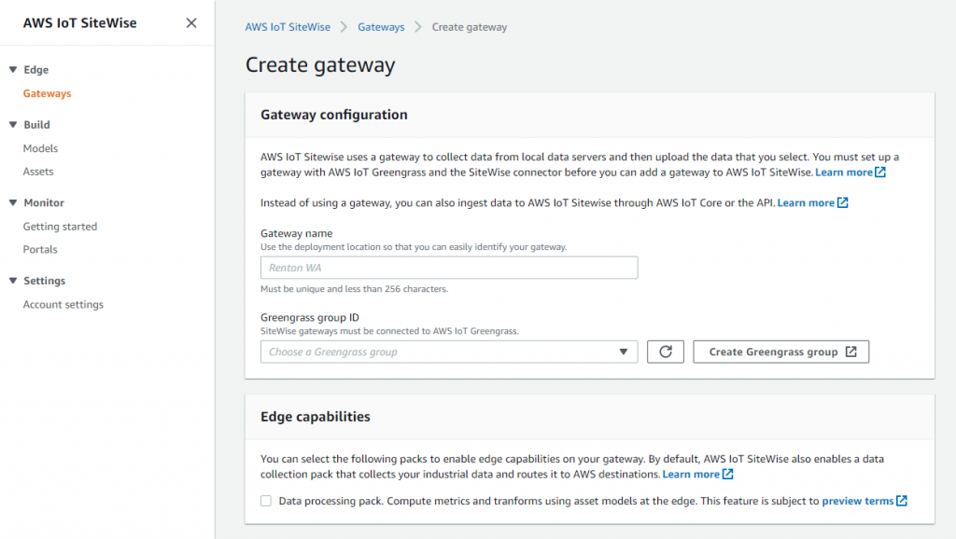
Task: Click the Create Greengrass group button
Action: pyautogui.click(x=780, y=352)
